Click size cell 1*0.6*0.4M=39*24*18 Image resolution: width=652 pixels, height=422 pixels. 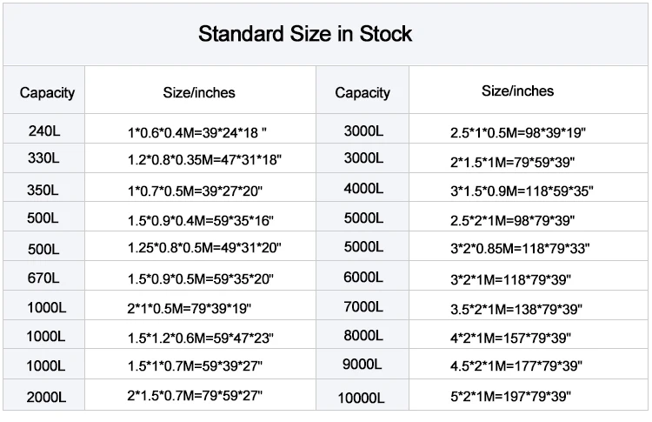point(196,133)
